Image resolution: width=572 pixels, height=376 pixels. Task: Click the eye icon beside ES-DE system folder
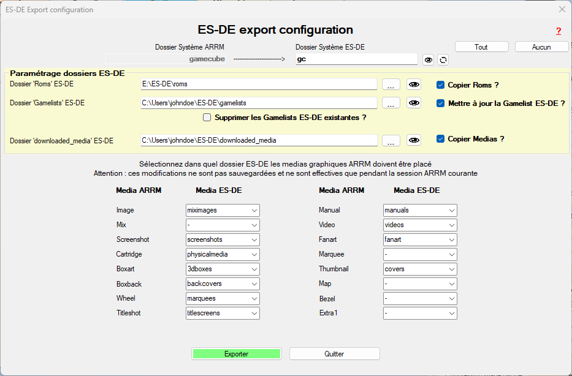[x=429, y=59]
